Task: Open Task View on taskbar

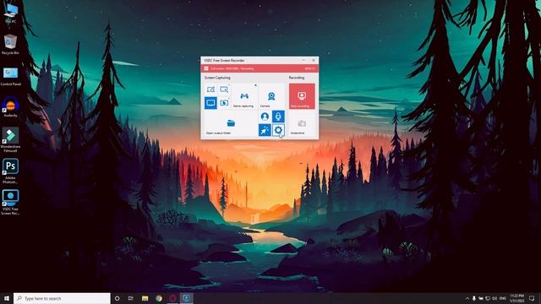Action: click(x=131, y=298)
